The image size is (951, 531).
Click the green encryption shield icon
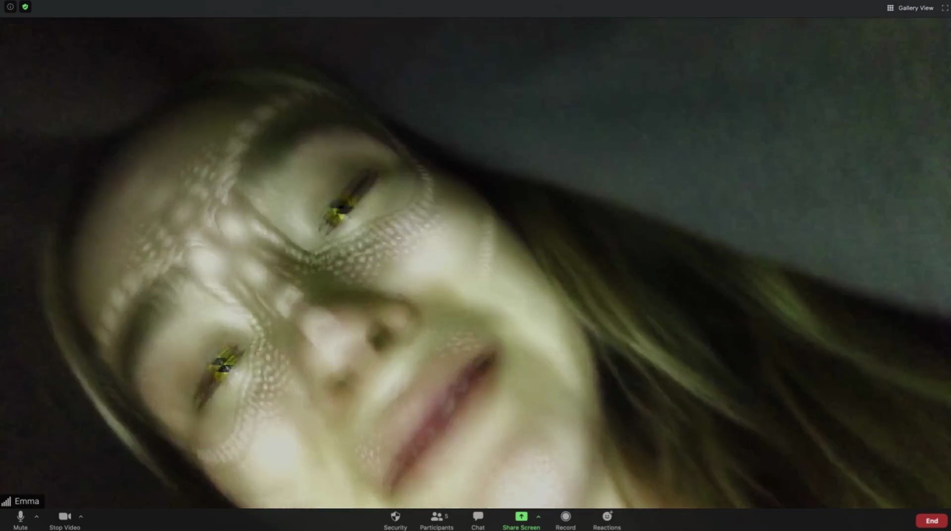click(25, 7)
